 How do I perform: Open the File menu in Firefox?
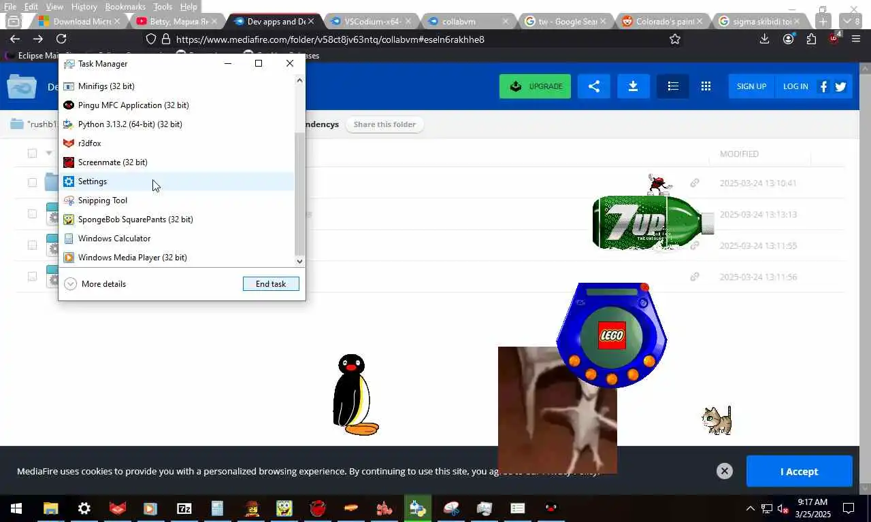coord(10,6)
